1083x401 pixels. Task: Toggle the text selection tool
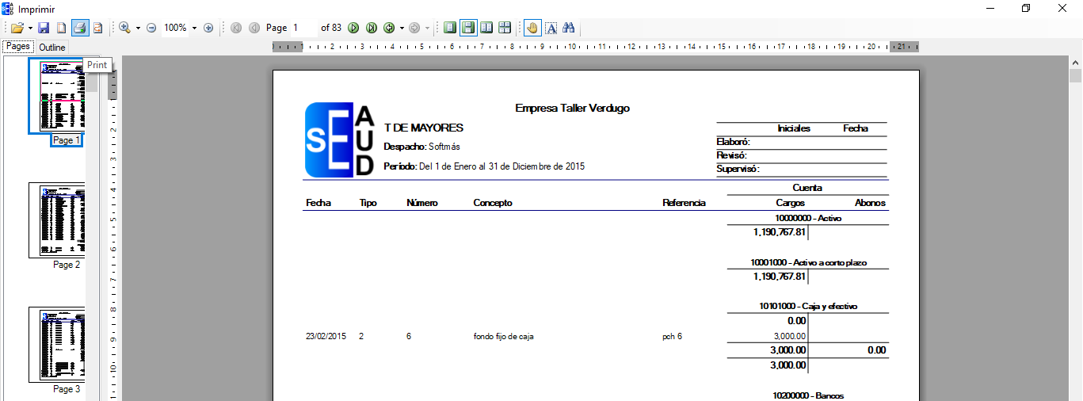[x=551, y=28]
